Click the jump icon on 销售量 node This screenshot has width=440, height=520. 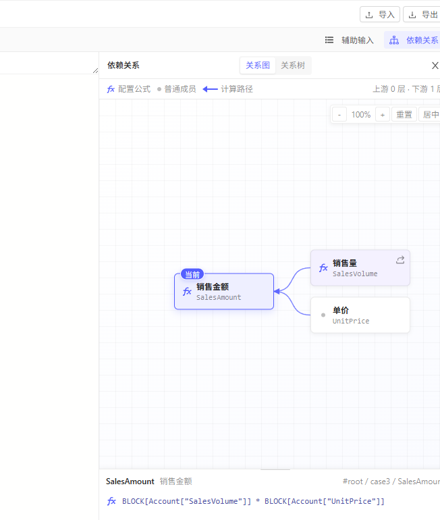pyautogui.click(x=400, y=260)
